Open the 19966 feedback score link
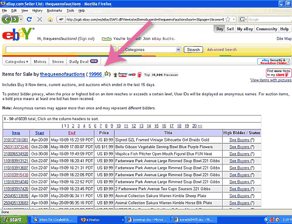 click(96, 74)
